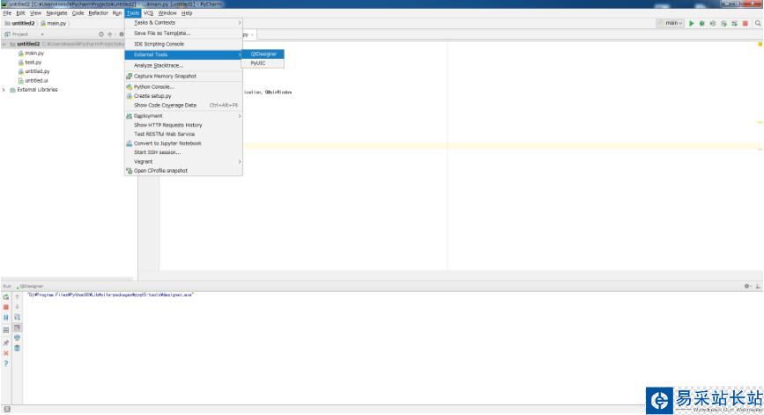Image resolution: width=764 pixels, height=415 pixels.
Task: Choose Capture Memory Snapshot
Action: (x=183, y=76)
